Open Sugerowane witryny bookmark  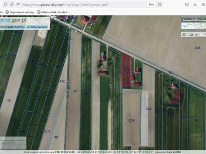[x=20, y=12]
